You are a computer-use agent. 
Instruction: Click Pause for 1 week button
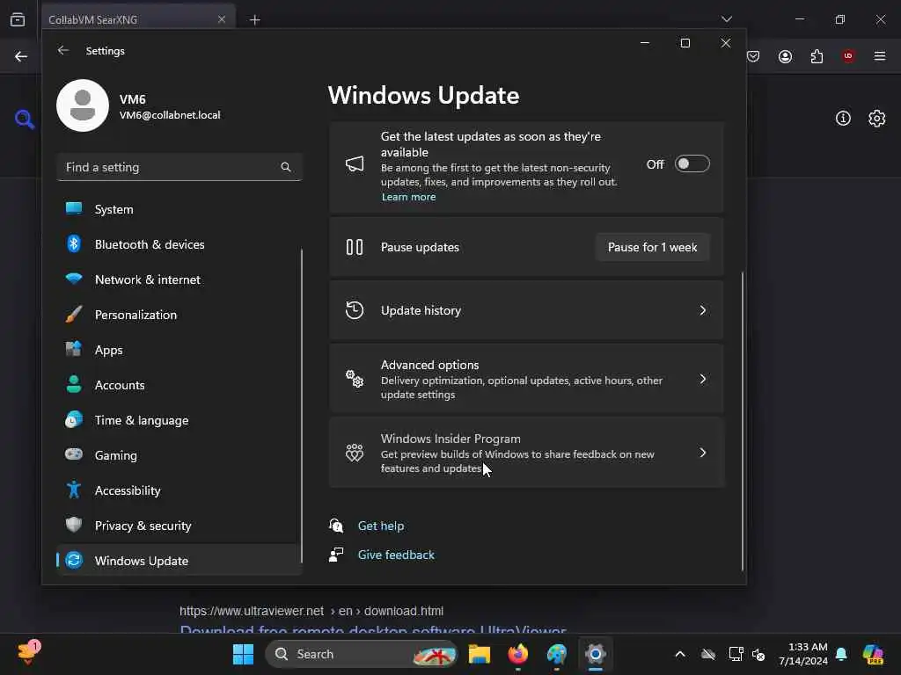pyautogui.click(x=652, y=247)
